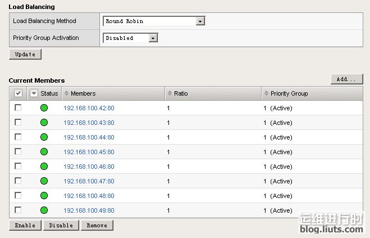Toggle the select-all members checkbox
The image size is (370, 238).
tap(18, 93)
